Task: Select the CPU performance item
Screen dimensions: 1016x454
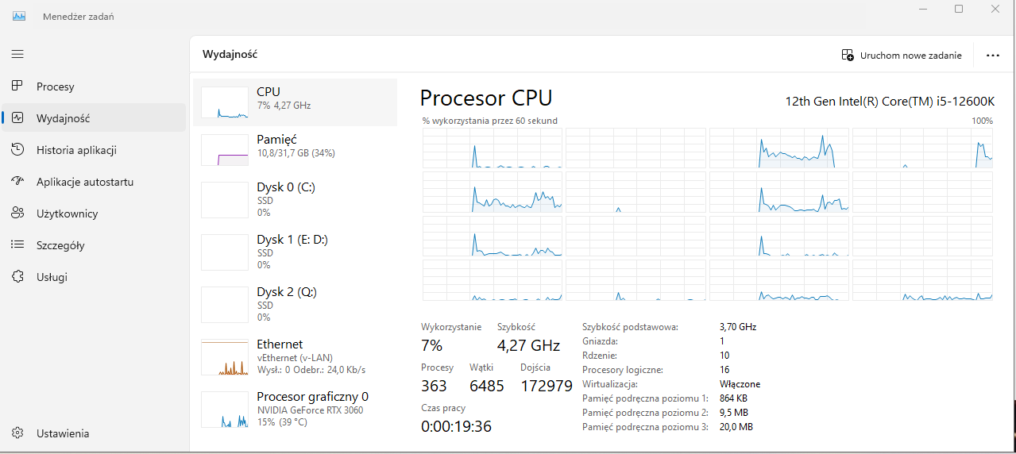Action: tap(295, 102)
